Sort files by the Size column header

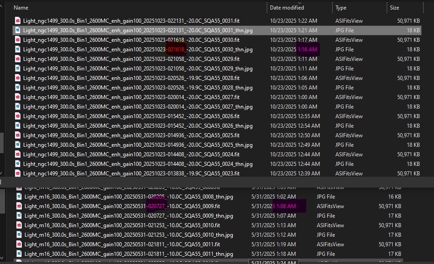394,8
